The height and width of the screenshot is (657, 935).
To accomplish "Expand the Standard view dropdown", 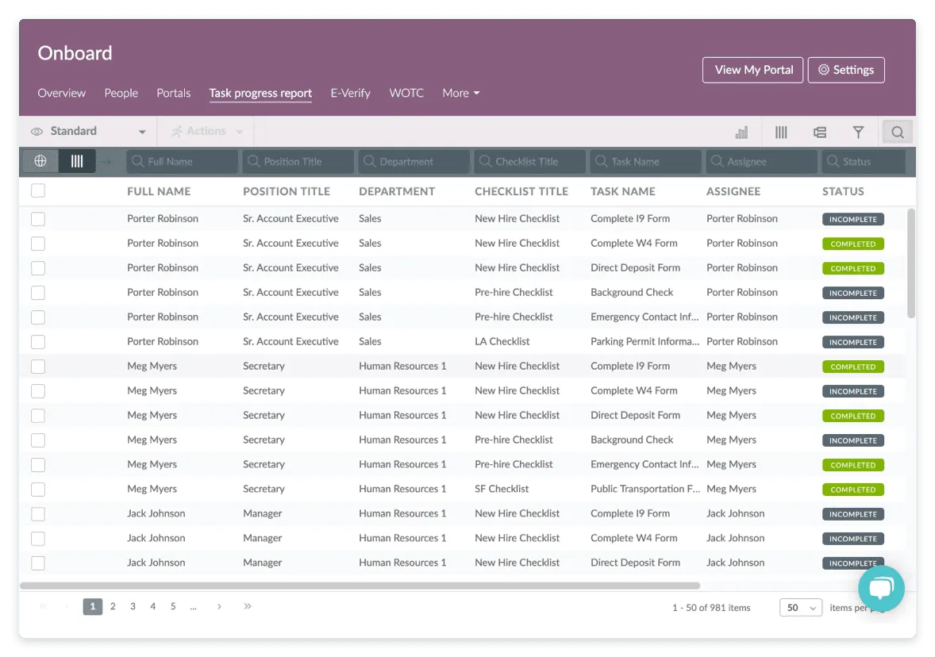I will click(88, 131).
